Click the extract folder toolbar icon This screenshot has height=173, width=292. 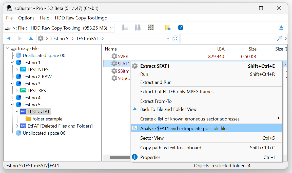coord(168,28)
